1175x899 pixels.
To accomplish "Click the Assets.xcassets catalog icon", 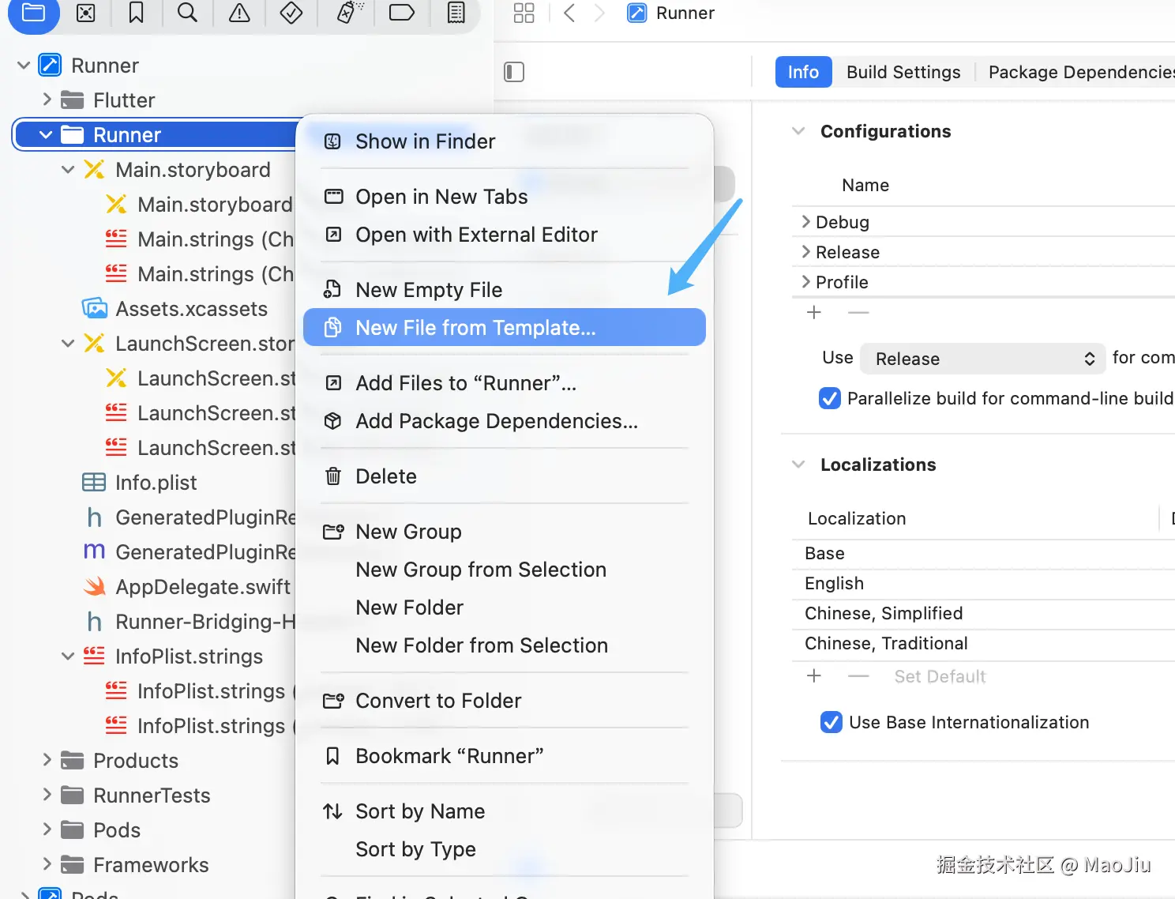I will coord(95,309).
